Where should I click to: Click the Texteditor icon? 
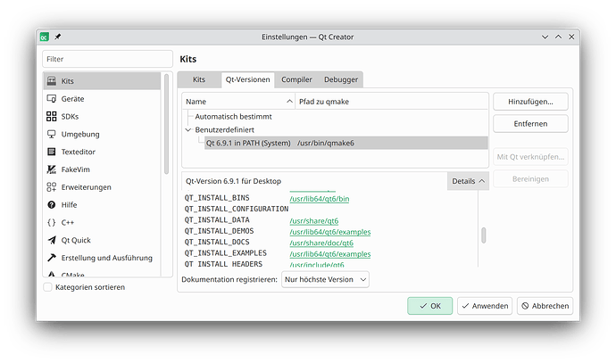(52, 152)
